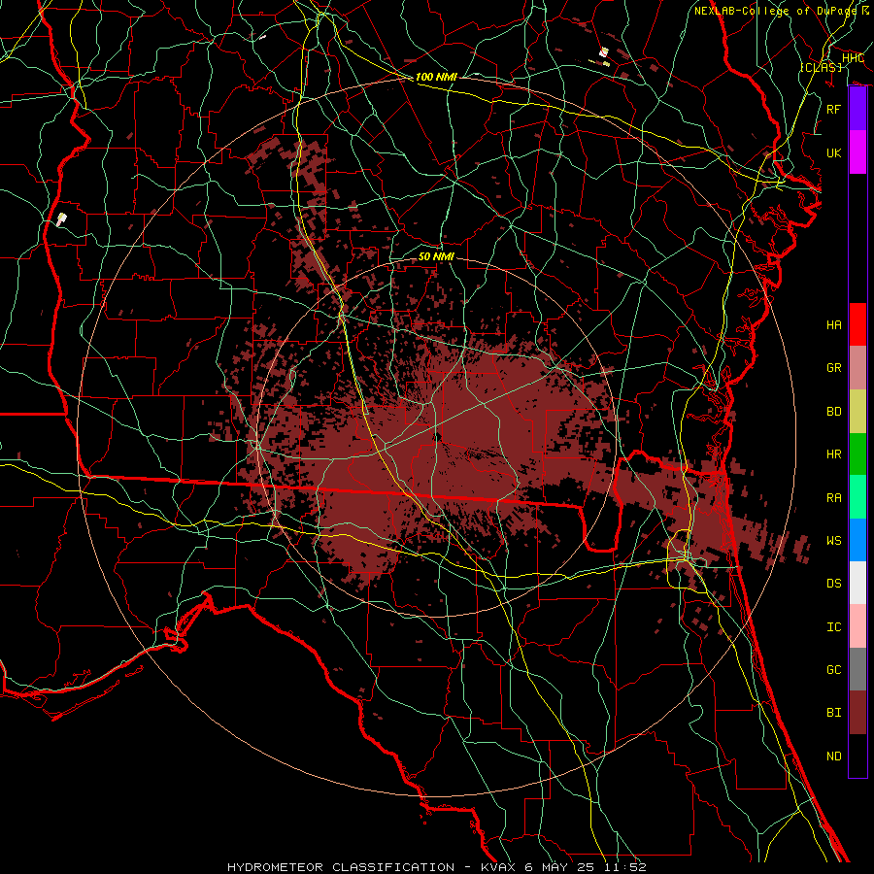The image size is (874, 874).
Task: Click the 100 NMI range ring label
Action: point(436,77)
